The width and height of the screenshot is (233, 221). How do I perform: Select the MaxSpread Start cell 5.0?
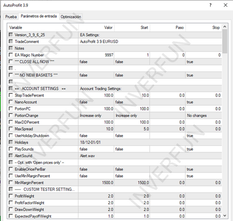click(x=132, y=129)
